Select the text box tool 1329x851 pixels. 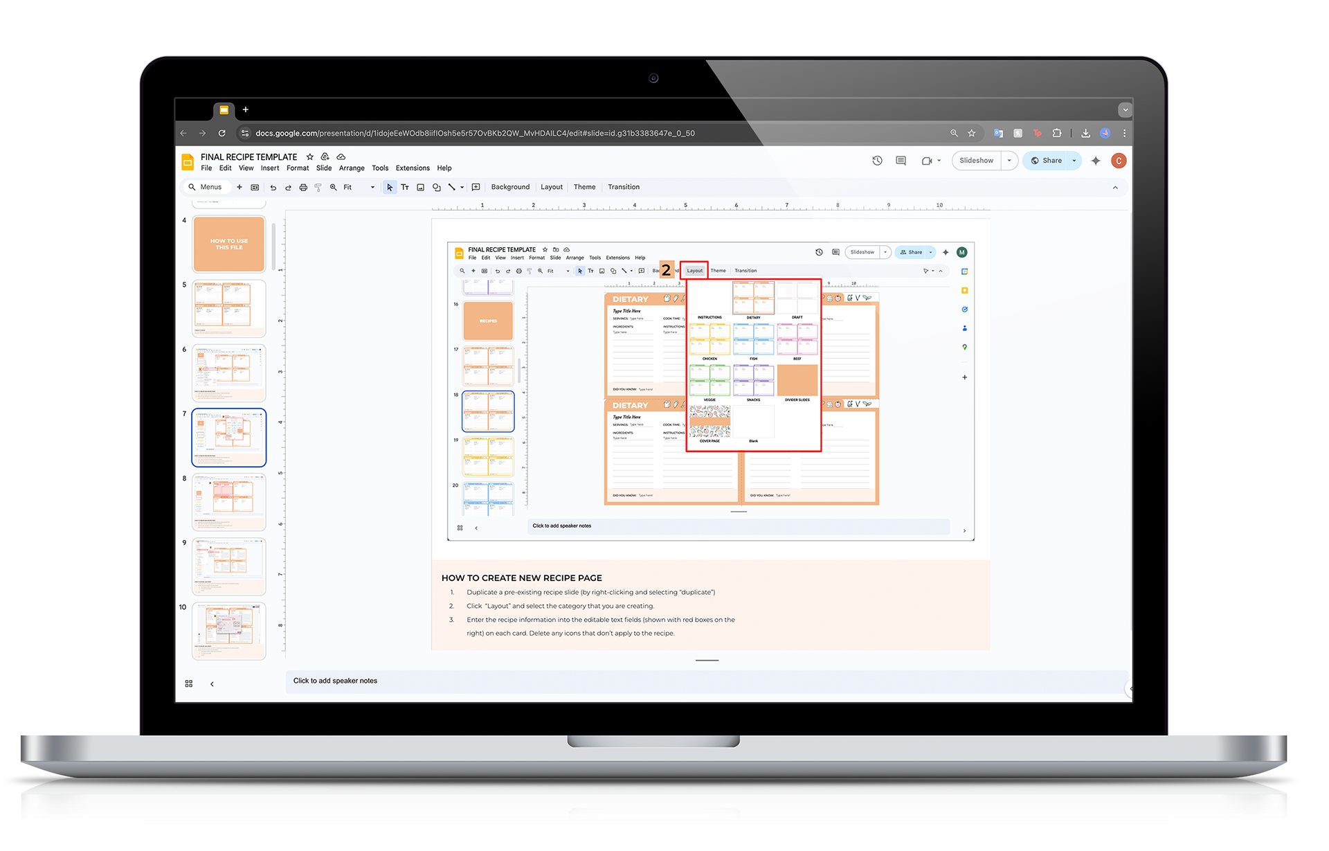(405, 187)
